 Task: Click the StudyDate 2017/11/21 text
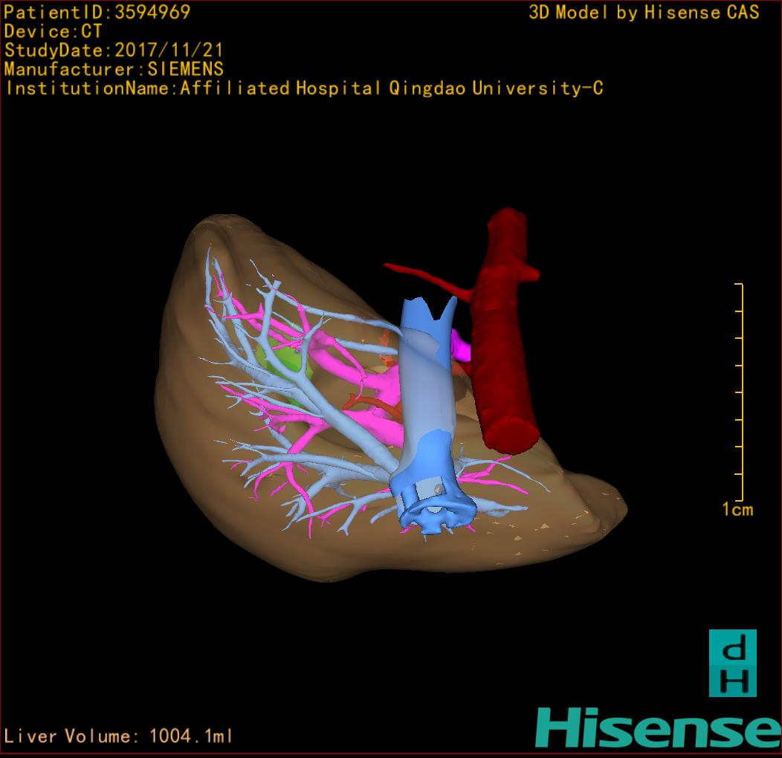(x=114, y=51)
